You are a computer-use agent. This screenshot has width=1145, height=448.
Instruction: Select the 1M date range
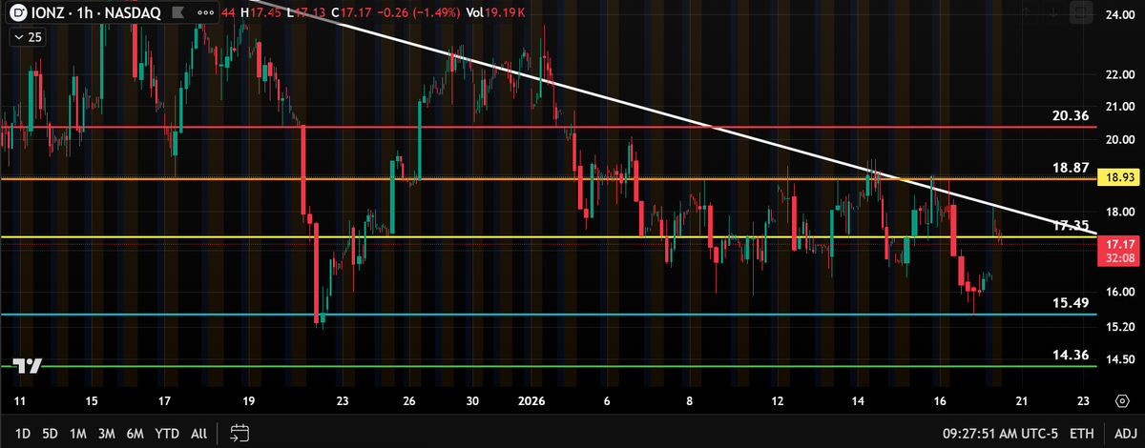tap(78, 433)
